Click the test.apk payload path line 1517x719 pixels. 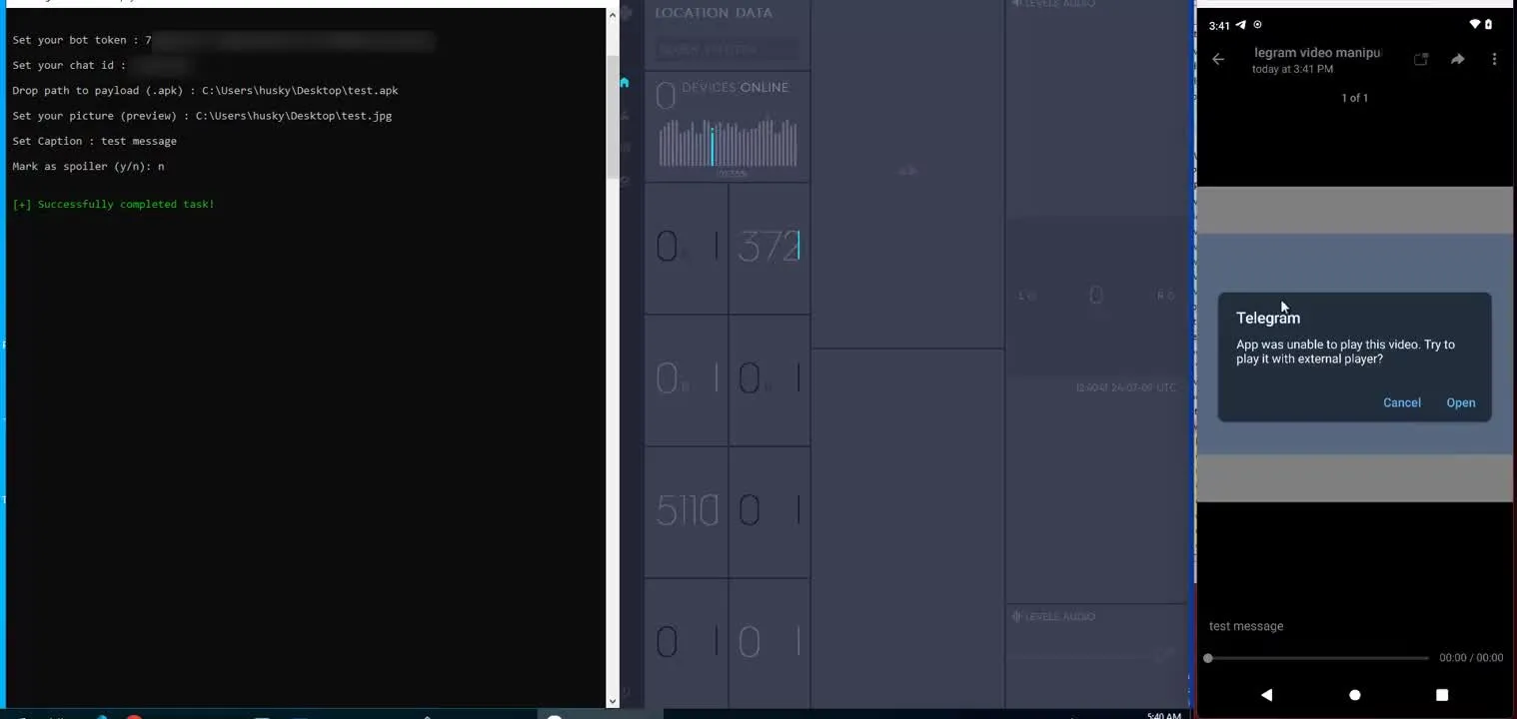205,91
